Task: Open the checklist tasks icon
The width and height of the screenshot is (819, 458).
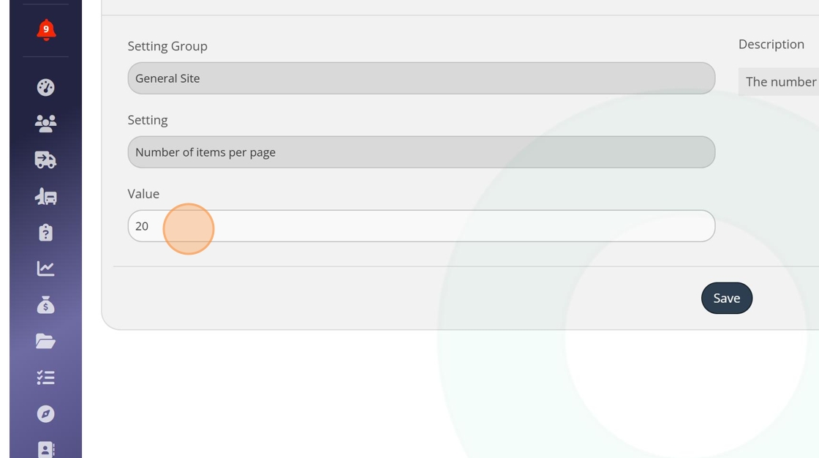Action: click(x=45, y=378)
